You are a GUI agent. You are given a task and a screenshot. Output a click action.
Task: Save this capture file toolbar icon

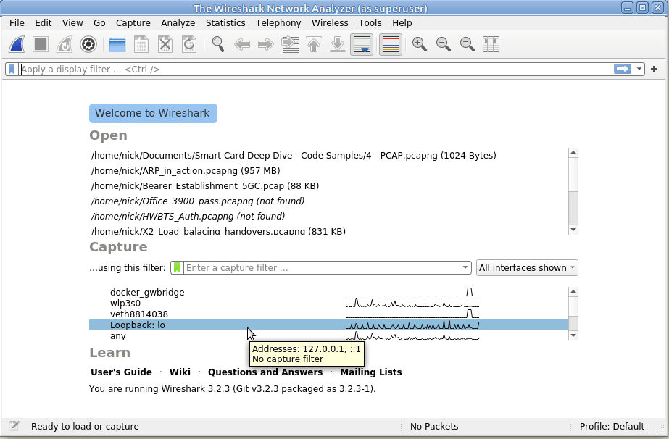(141, 44)
